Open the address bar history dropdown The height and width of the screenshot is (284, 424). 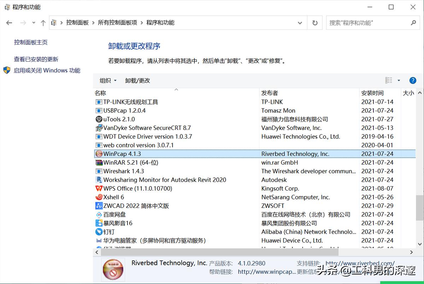(300, 22)
